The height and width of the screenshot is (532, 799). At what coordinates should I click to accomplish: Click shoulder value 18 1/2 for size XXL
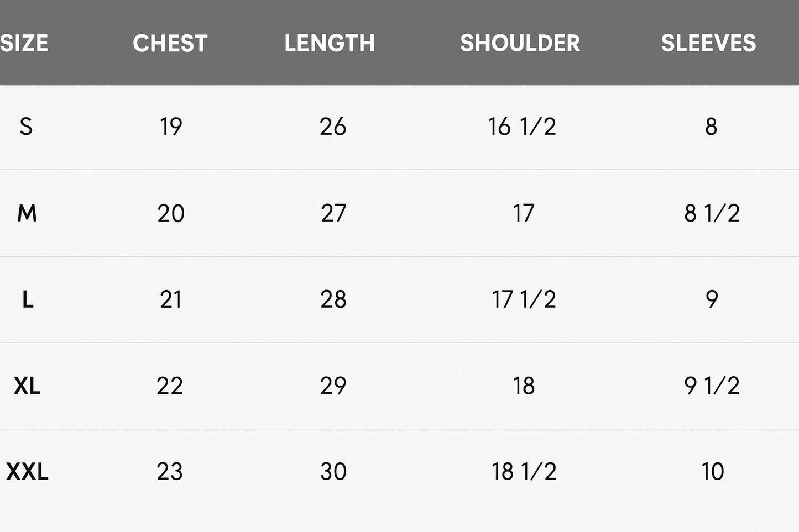(x=524, y=472)
